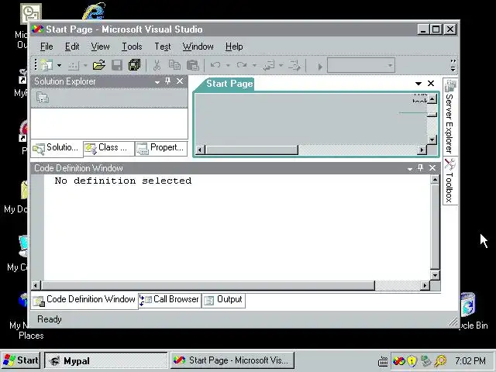The width and height of the screenshot is (496, 372).
Task: Open the active files dropdown arrow
Action: [x=418, y=84]
